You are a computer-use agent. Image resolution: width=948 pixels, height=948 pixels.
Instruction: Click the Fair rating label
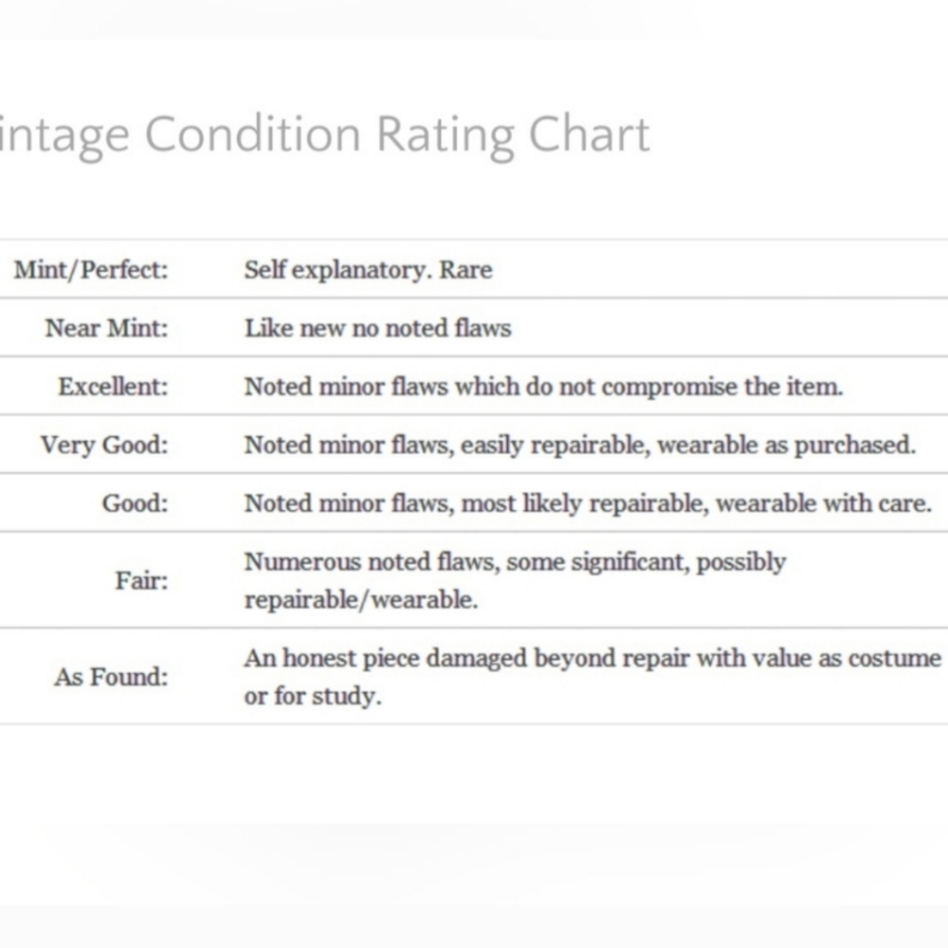coord(141,580)
